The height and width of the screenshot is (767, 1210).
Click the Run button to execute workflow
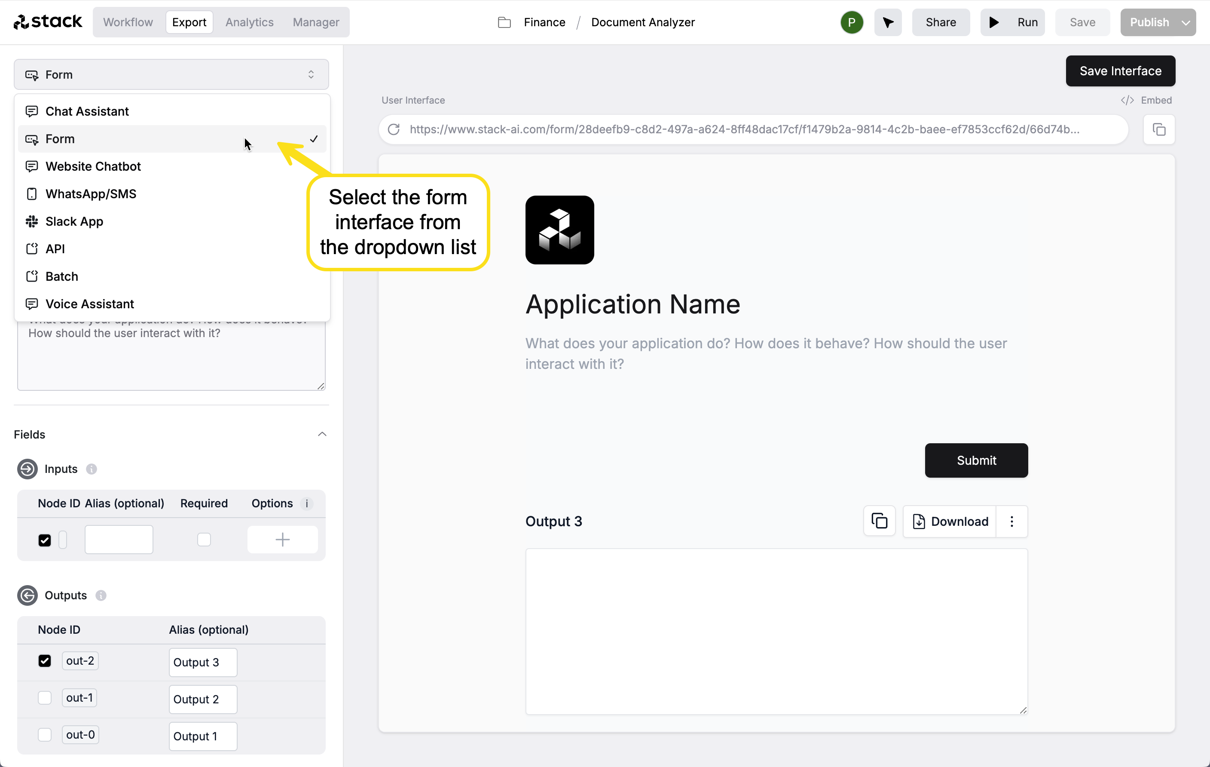1013,22
